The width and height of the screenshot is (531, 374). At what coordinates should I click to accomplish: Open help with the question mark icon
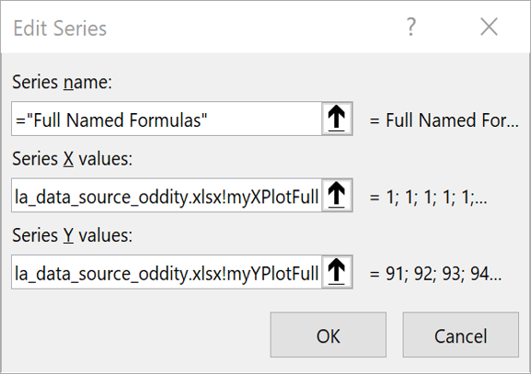coord(410,27)
